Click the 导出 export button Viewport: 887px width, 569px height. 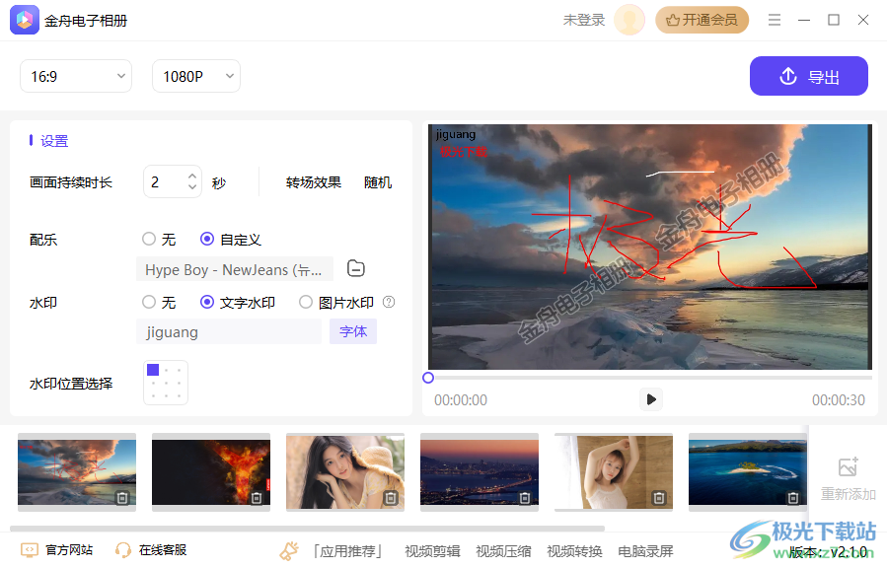pyautogui.click(x=808, y=76)
